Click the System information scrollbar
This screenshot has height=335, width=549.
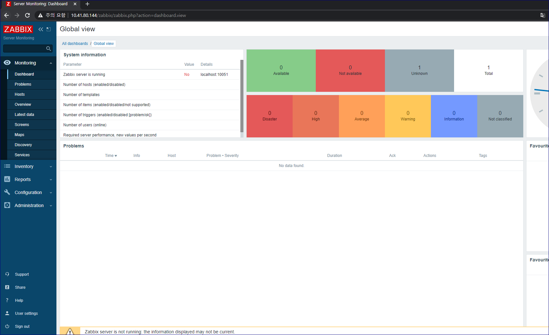click(242, 96)
